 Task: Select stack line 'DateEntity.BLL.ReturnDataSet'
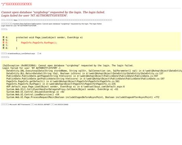[85, 73]
